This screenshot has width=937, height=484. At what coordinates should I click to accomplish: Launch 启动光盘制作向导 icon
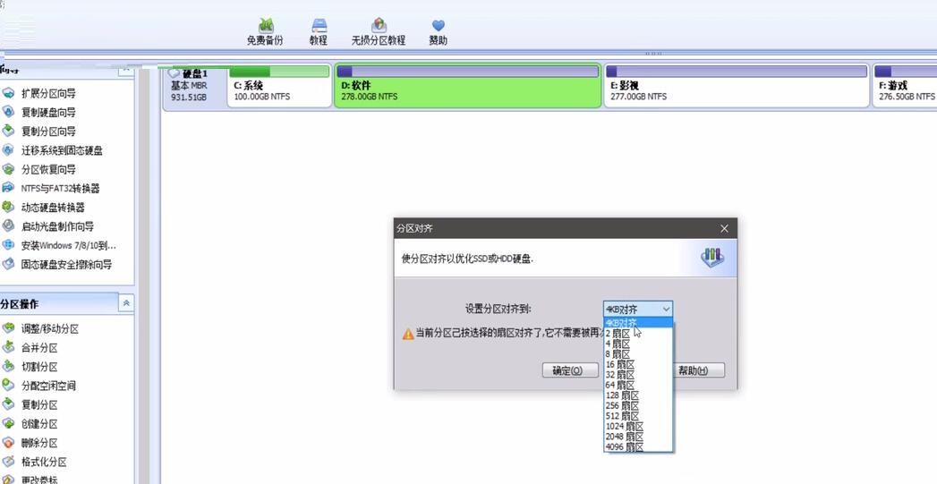(8, 225)
